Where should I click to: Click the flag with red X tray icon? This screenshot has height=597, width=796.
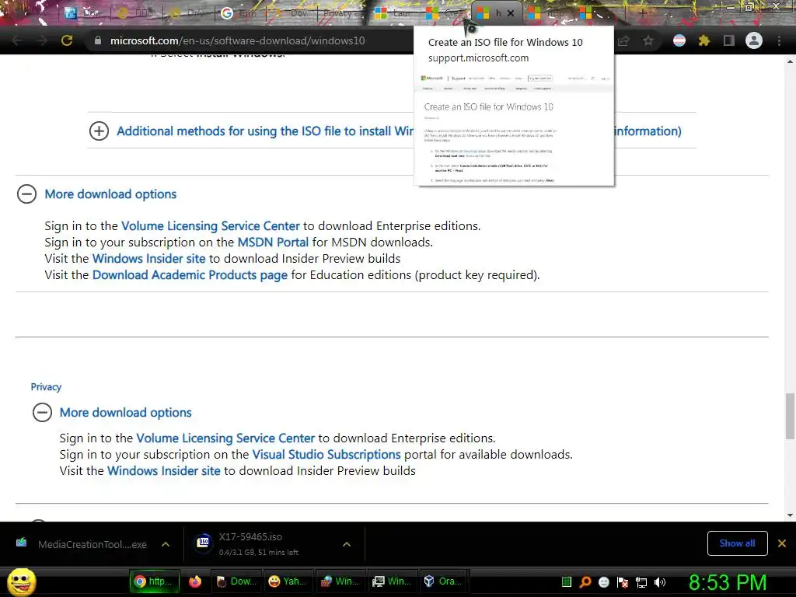tap(623, 581)
